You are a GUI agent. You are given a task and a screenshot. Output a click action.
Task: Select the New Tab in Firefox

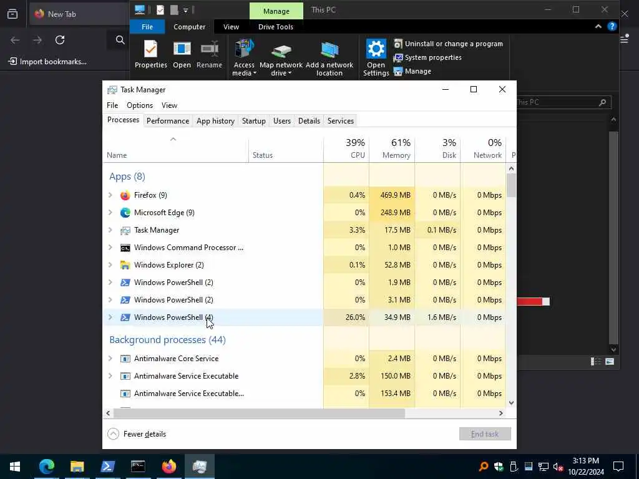(77, 14)
